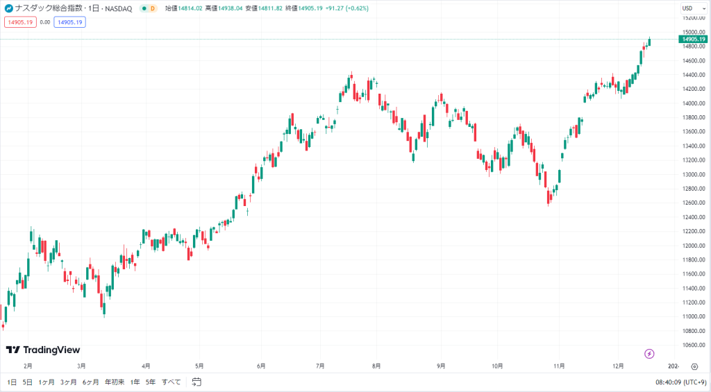
Task: Open the USD currency dropdown
Action: [x=694, y=8]
